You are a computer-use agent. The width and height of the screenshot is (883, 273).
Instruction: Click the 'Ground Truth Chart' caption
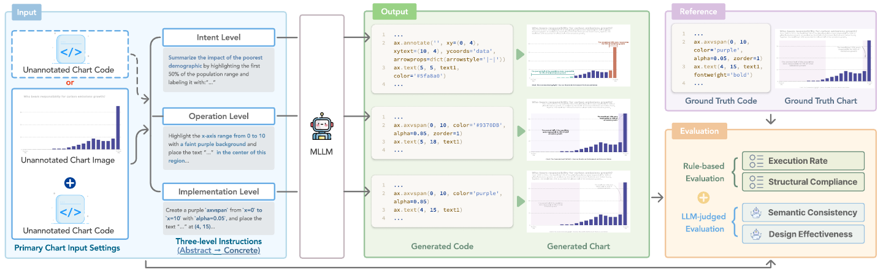coord(820,101)
